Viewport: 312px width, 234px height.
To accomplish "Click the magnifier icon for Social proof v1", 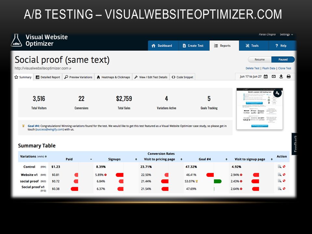I will pos(279,188).
